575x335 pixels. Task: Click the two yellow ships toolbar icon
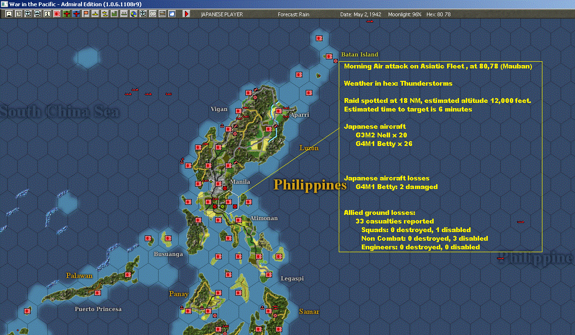coord(105,14)
